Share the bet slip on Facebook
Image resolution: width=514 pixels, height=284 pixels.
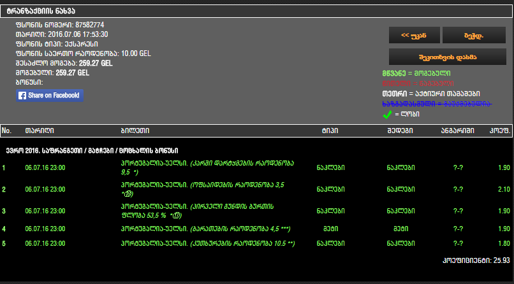pos(50,96)
